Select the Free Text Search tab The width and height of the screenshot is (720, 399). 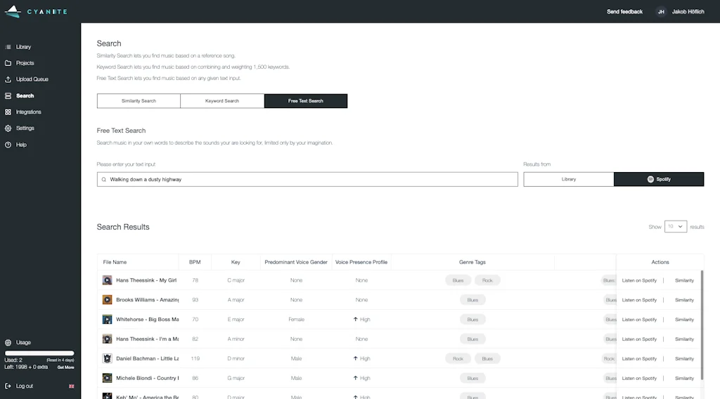(x=305, y=101)
